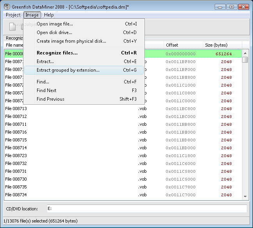Click size value 651264

coord(224,54)
